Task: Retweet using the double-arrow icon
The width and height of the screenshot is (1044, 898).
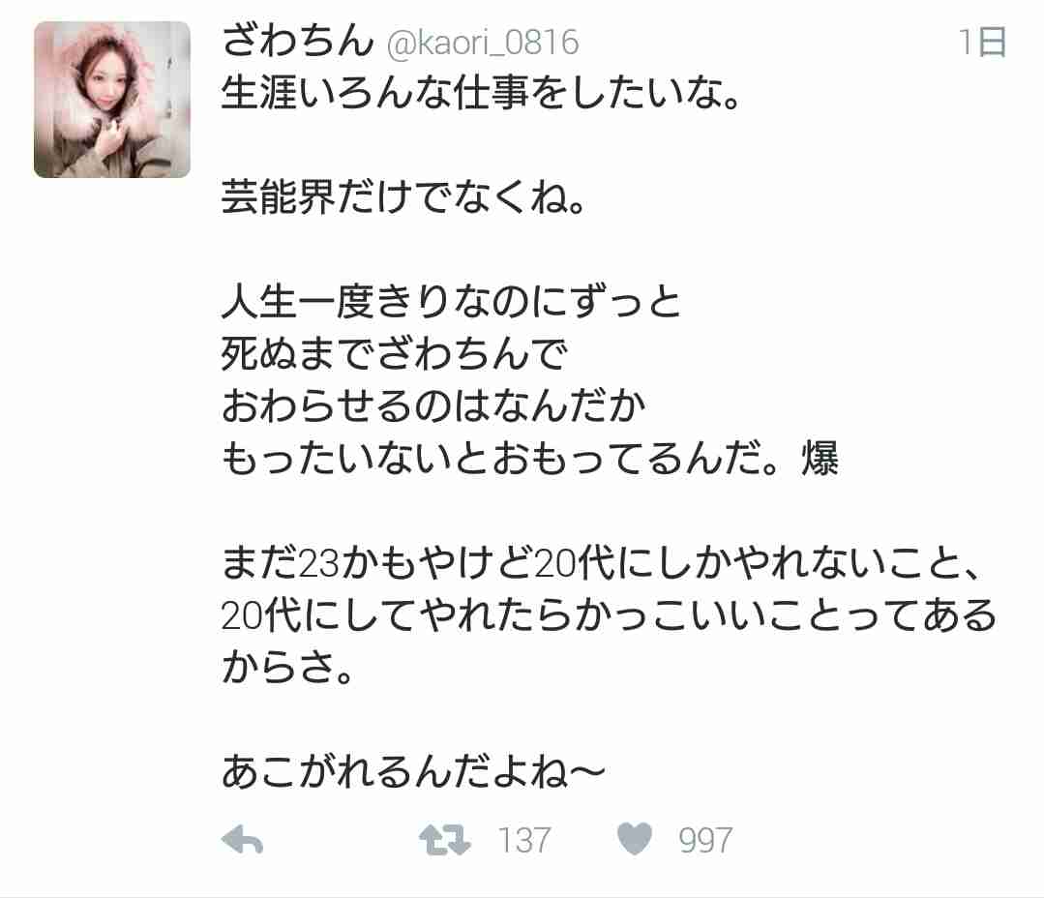Action: [x=445, y=839]
